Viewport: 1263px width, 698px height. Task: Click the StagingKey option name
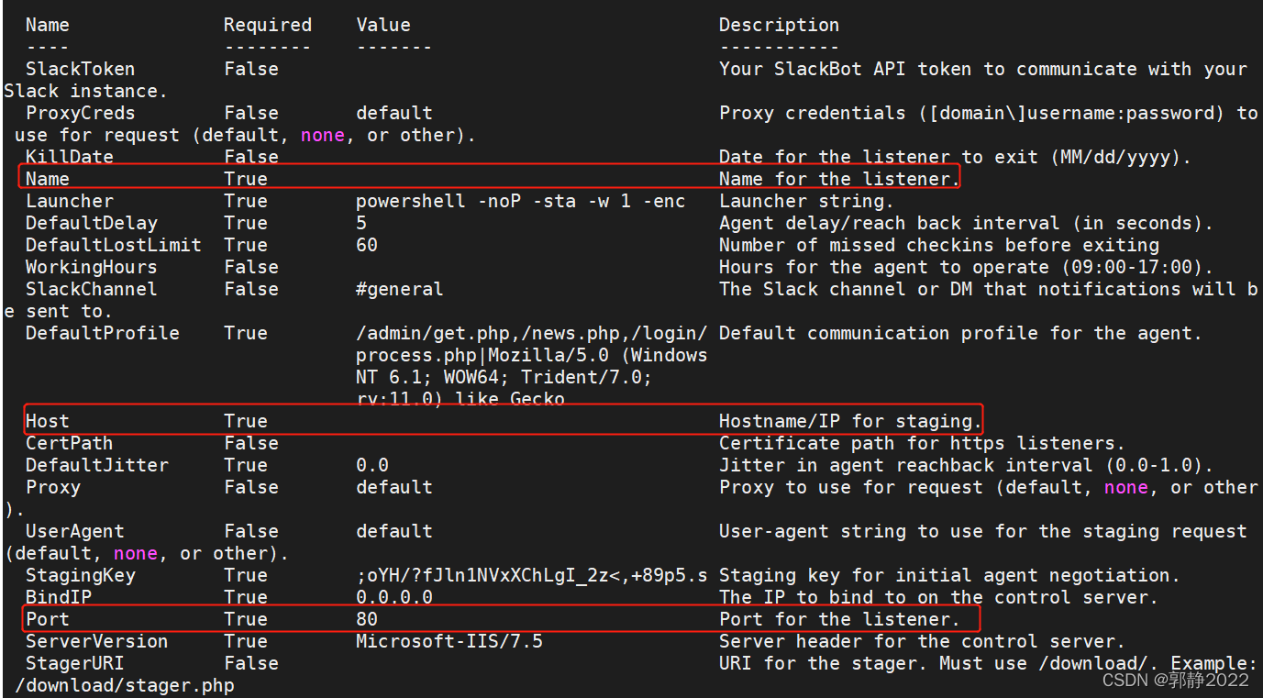click(x=80, y=575)
